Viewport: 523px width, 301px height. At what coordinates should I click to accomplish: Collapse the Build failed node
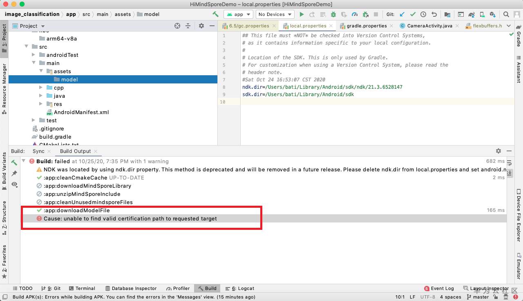24,161
